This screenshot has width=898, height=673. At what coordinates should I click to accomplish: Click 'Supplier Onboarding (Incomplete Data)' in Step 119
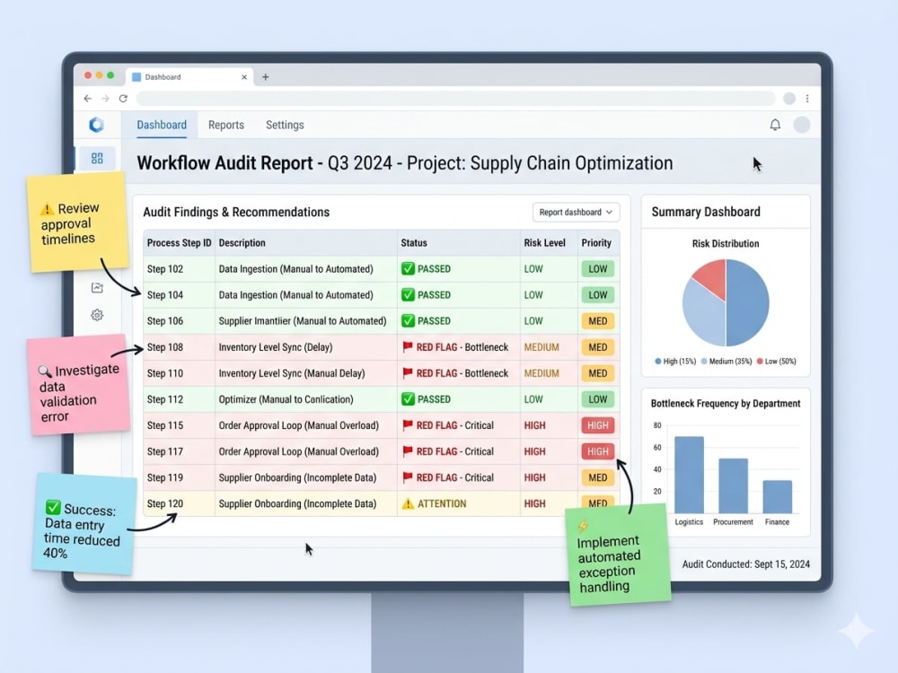point(297,477)
